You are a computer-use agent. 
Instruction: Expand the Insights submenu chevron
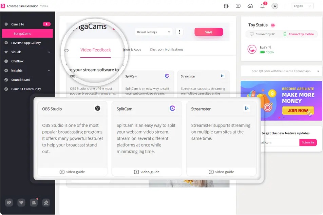click(49, 71)
